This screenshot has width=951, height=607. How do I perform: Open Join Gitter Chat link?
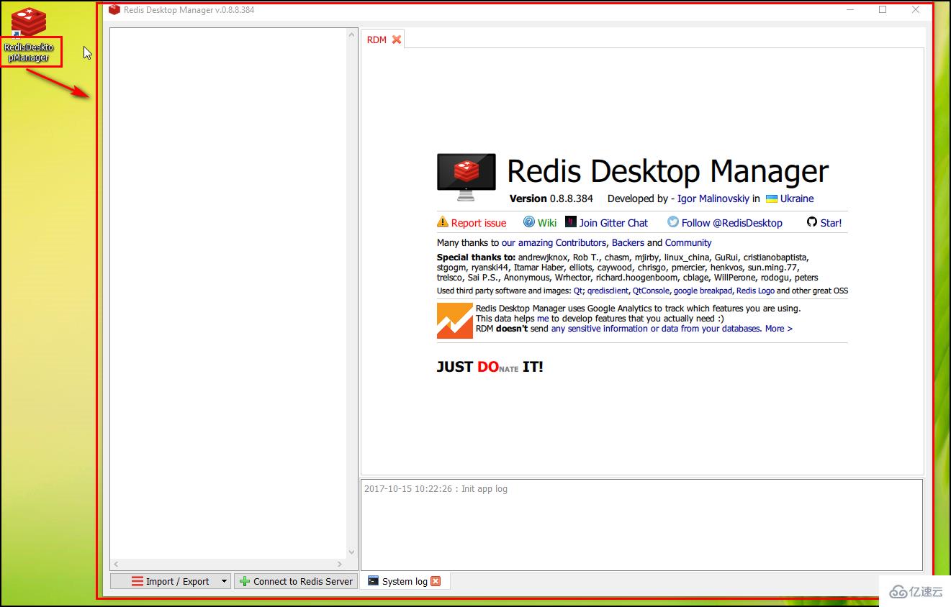613,223
